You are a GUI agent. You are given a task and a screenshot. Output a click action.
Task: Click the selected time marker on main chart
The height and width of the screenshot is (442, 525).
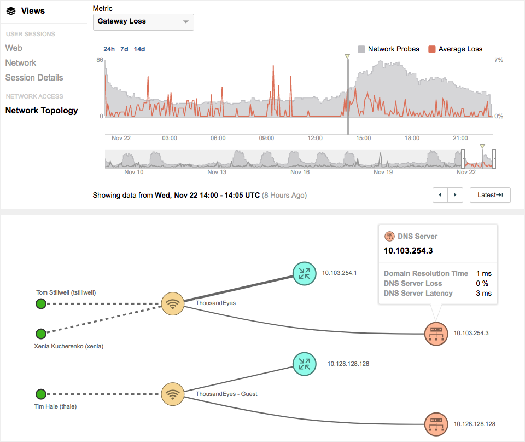pos(347,56)
